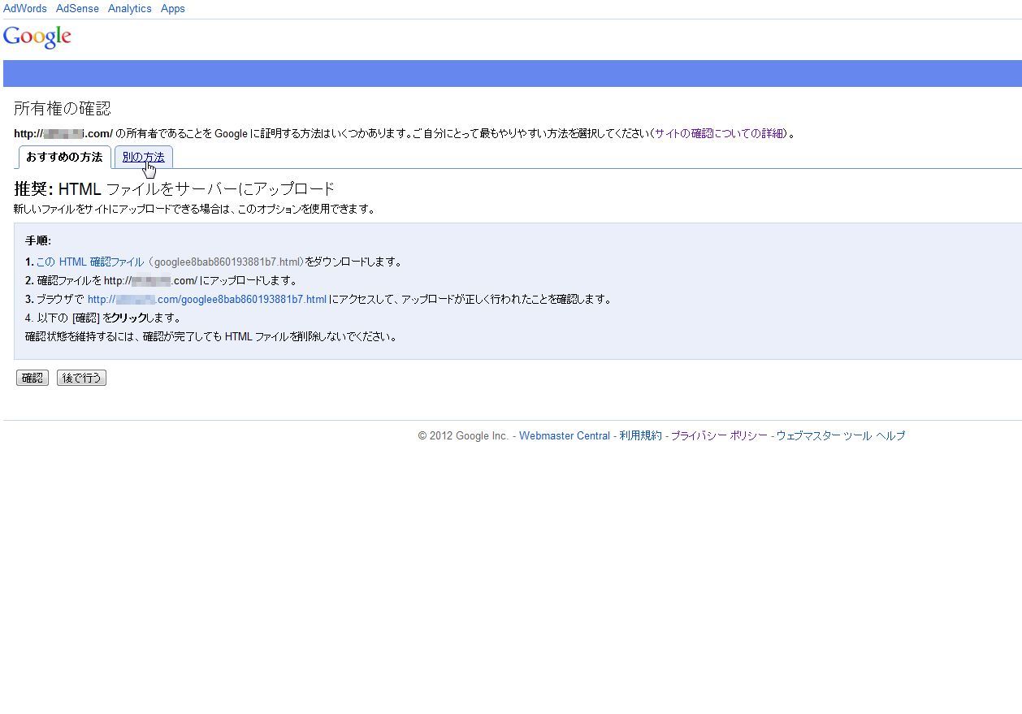Screen dimensions: 1022x714
Task: Open ウェブマスター ツール ヘルプ link
Action: pos(841,435)
